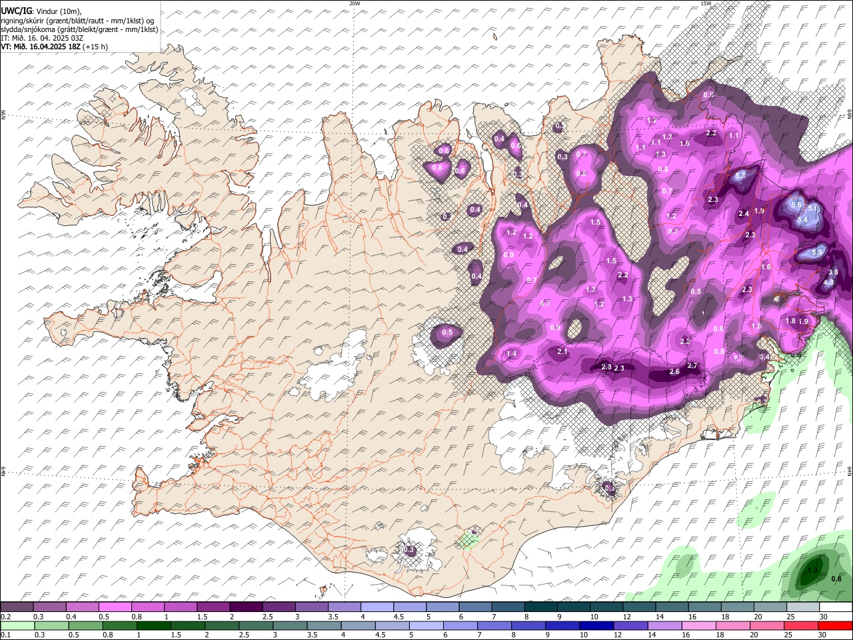Click the 5.9 snowfall value on the map
Image resolution: width=853 pixels, height=640 pixels.
click(x=818, y=251)
